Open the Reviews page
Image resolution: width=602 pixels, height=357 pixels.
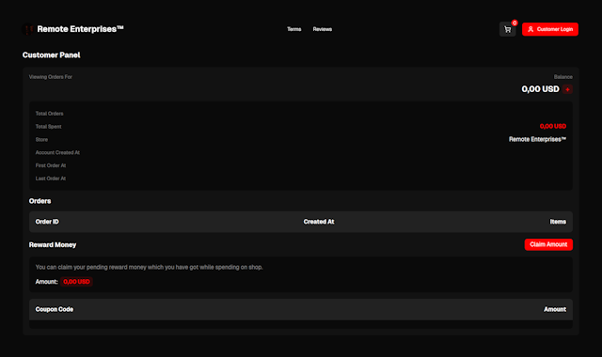(x=322, y=29)
